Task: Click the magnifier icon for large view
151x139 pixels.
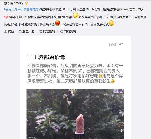Action: (20, 32)
